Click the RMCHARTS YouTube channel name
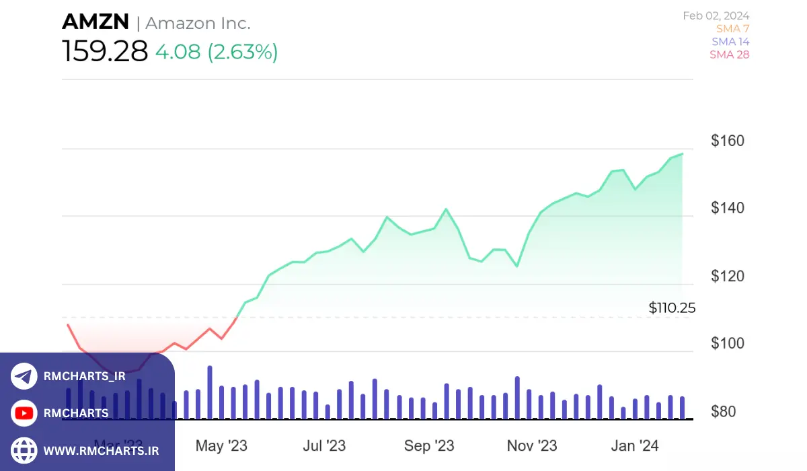This screenshot has width=807, height=471. pos(75,413)
